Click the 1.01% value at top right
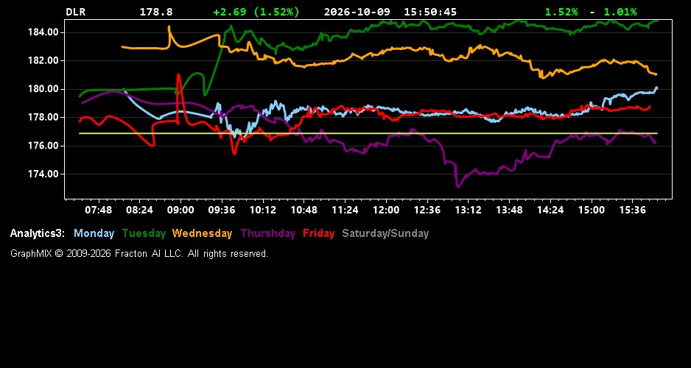 [620, 13]
